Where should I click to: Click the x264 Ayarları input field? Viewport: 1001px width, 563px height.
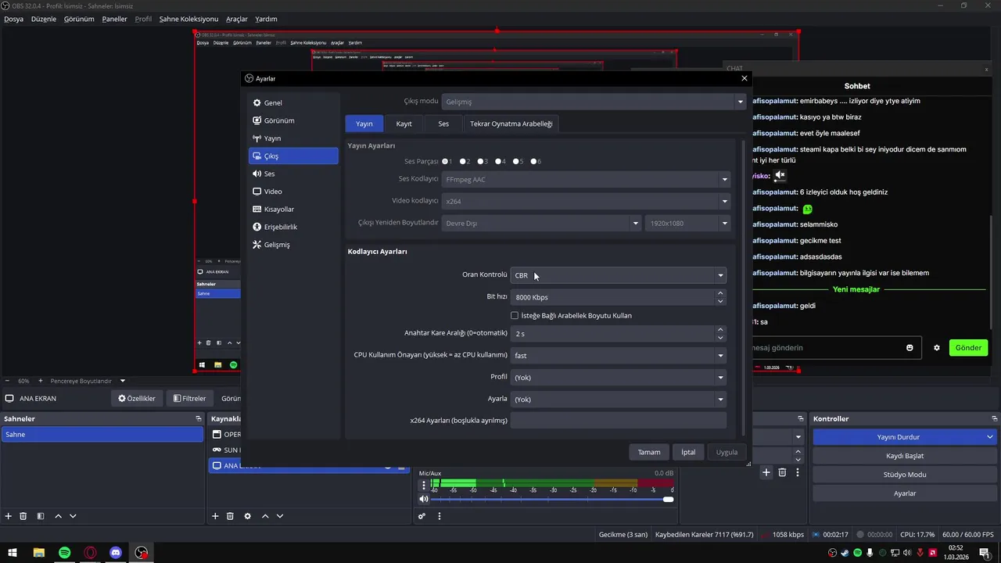pos(618,421)
